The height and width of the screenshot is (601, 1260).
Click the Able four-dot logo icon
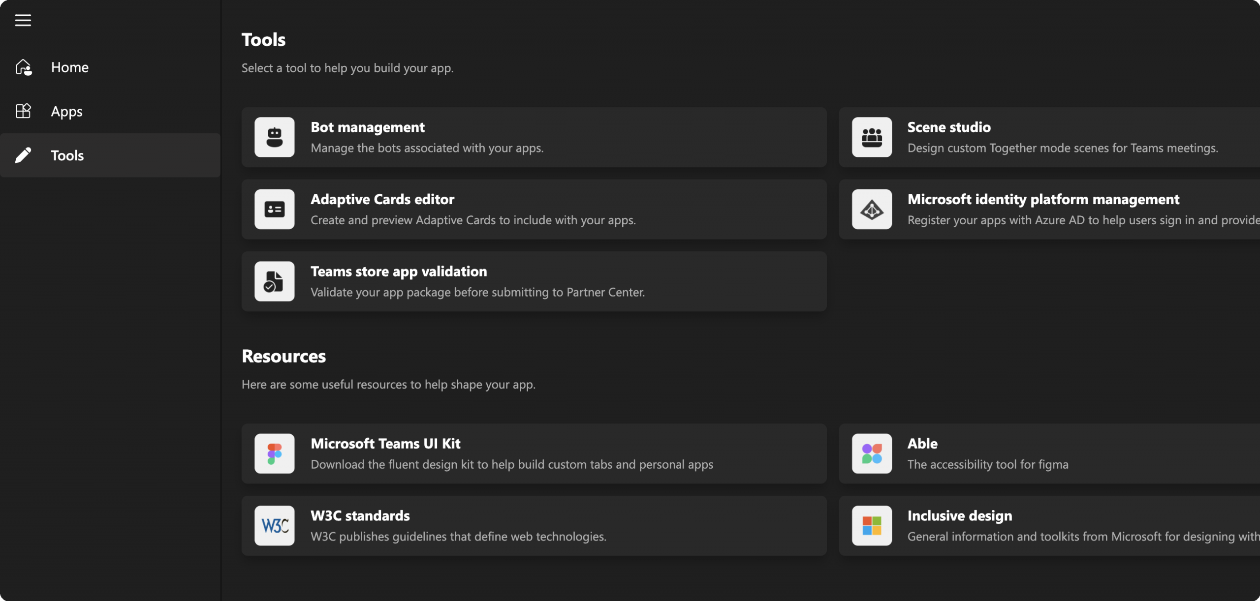pyautogui.click(x=872, y=453)
